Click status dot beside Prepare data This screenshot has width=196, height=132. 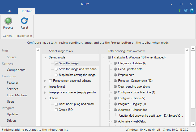click(115, 75)
